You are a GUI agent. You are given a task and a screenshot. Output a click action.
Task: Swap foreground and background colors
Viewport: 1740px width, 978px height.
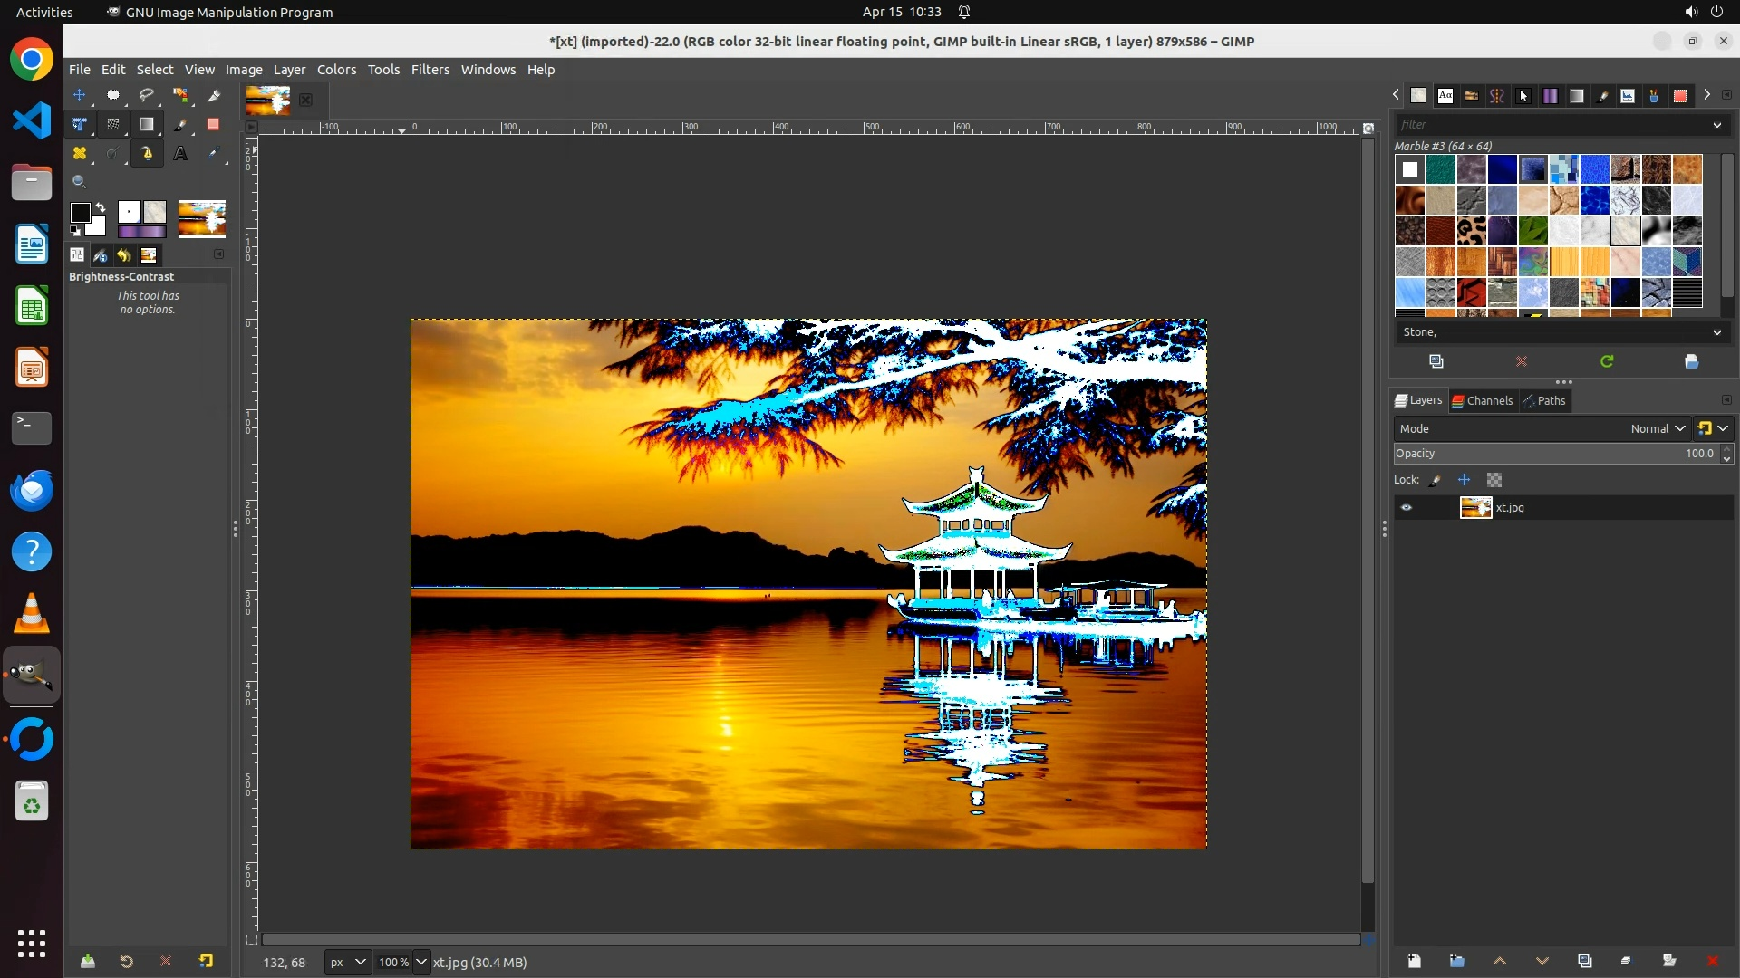pos(101,207)
